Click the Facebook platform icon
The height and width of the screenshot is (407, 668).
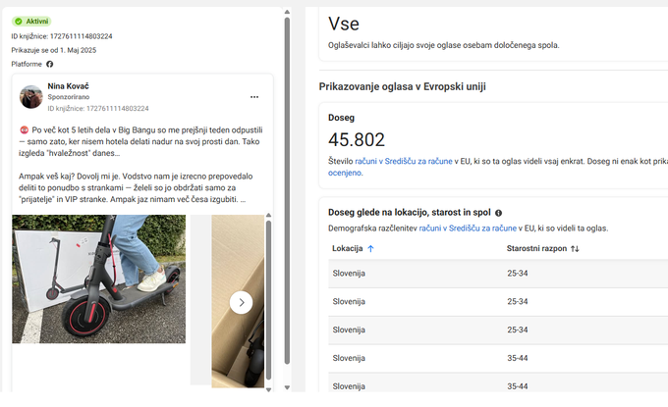(50, 64)
